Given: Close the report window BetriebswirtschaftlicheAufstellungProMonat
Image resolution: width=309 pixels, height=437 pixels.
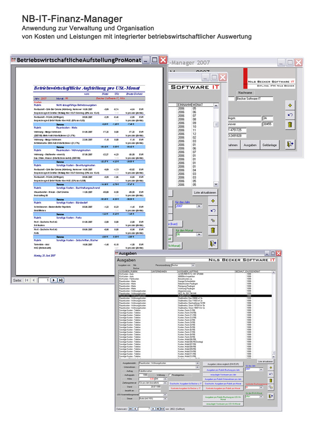Looking at the screenshot, I should point(163,60).
